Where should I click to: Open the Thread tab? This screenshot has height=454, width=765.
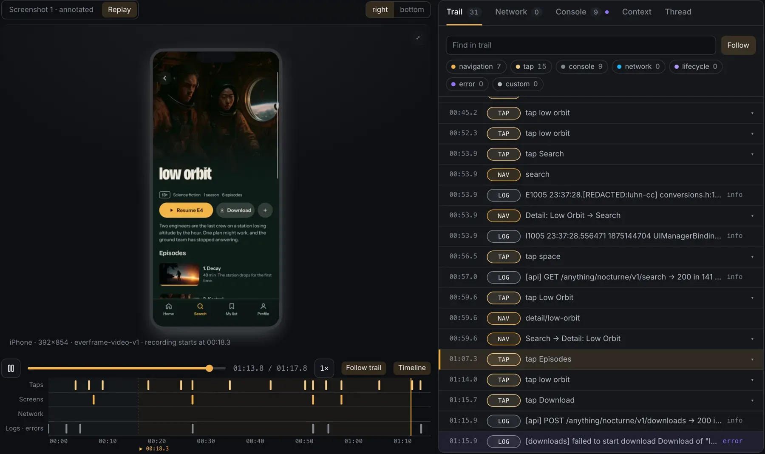pos(678,12)
